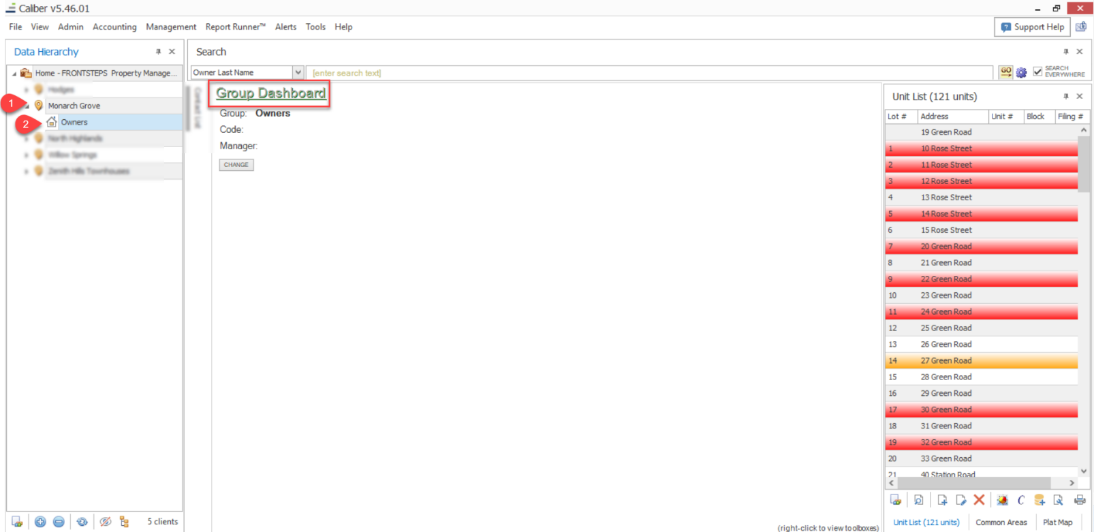This screenshot has width=1094, height=532.
Task: Pin the Data Hierarchy panel
Action: click(158, 52)
